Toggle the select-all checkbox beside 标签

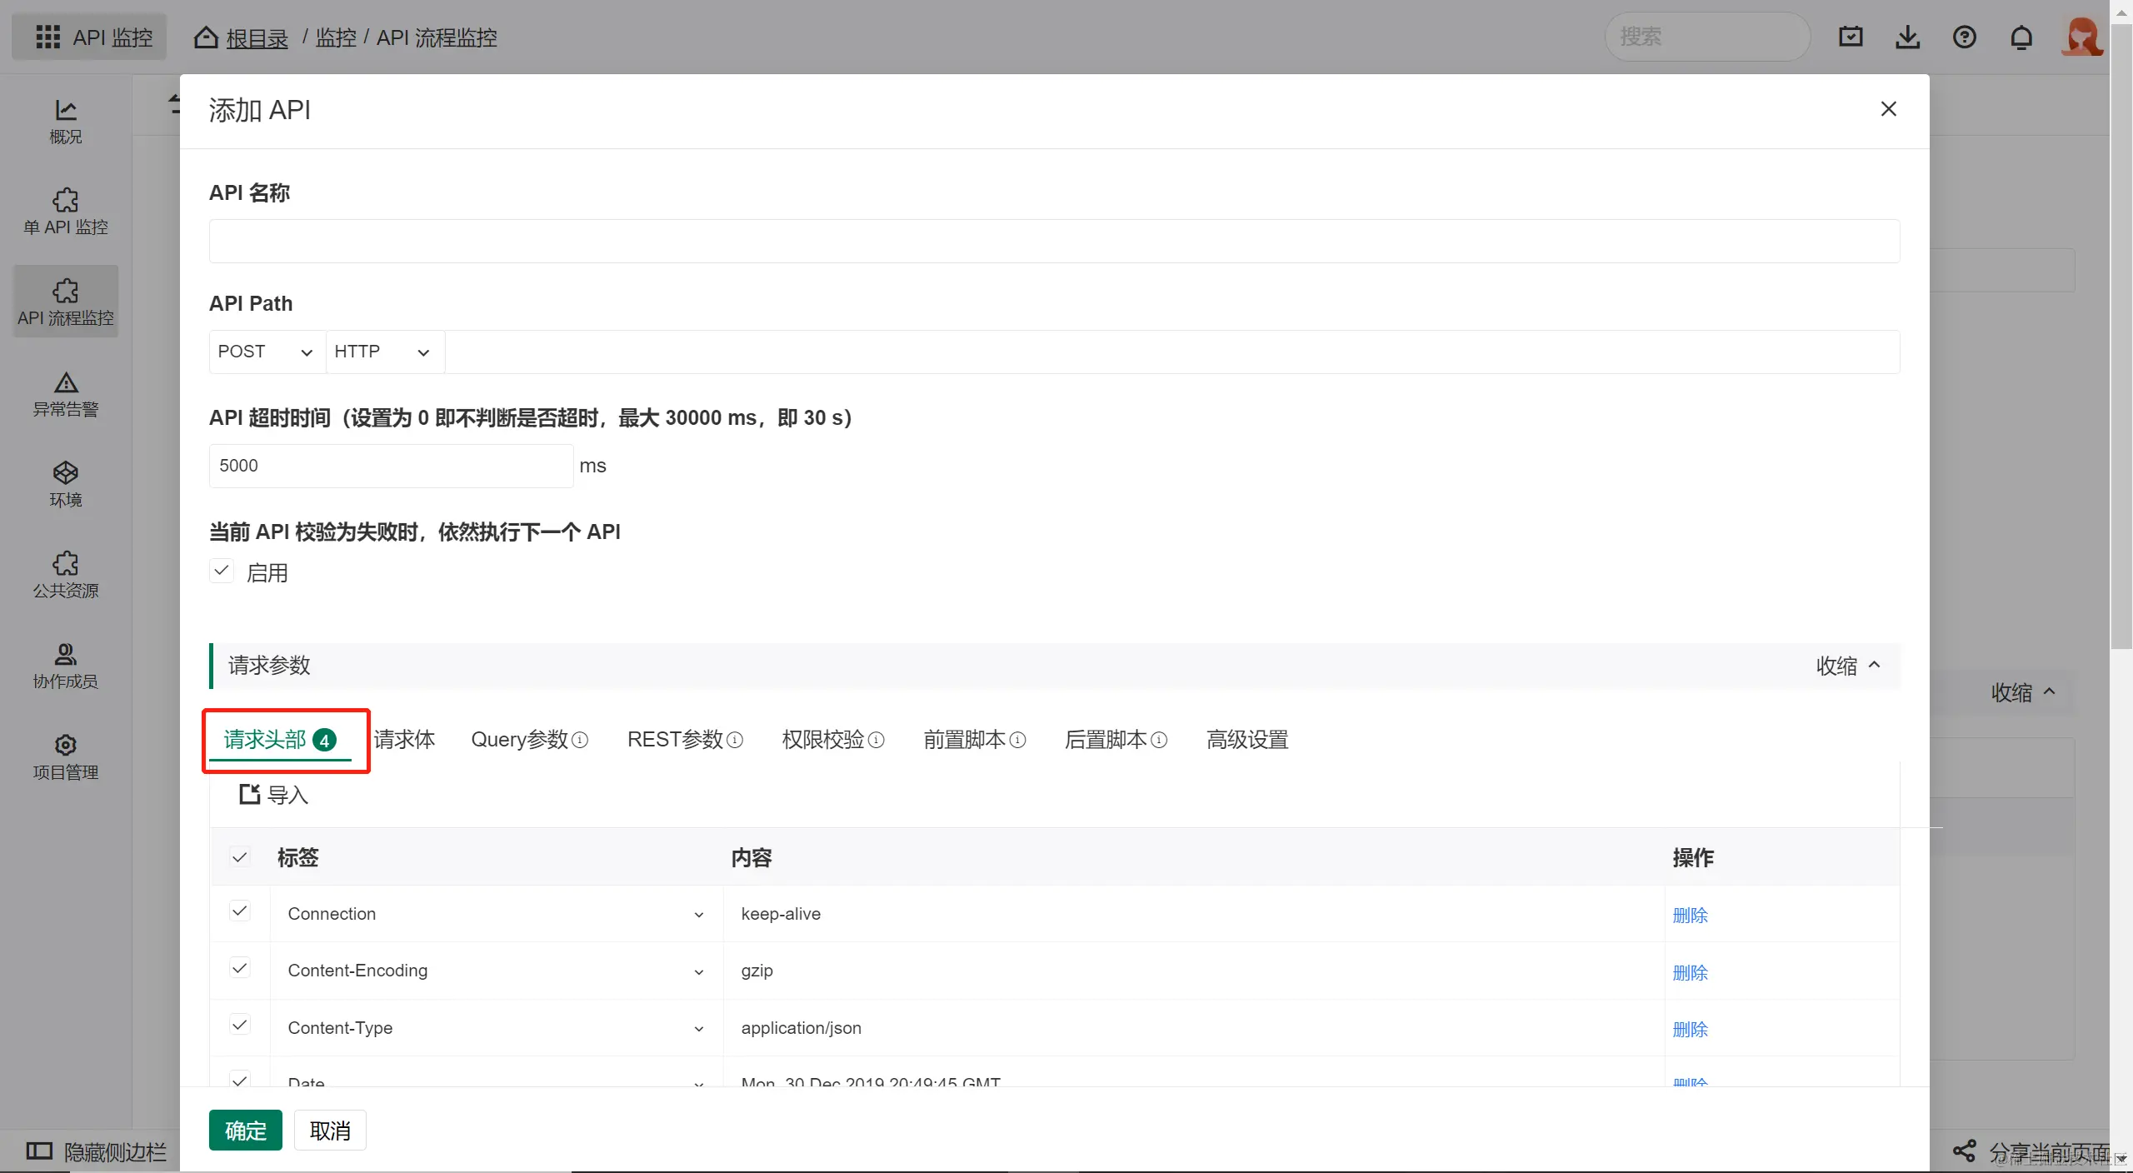(x=240, y=857)
